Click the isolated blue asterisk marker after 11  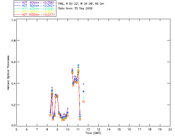coord(83,92)
